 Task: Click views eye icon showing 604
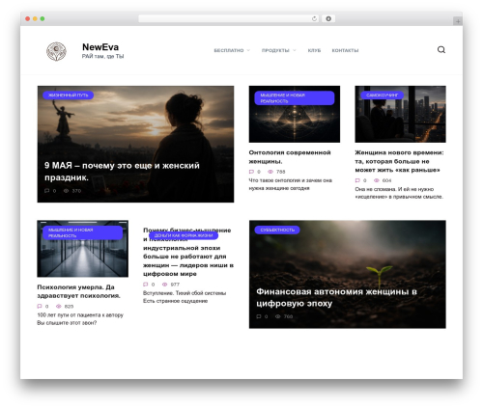tap(377, 180)
